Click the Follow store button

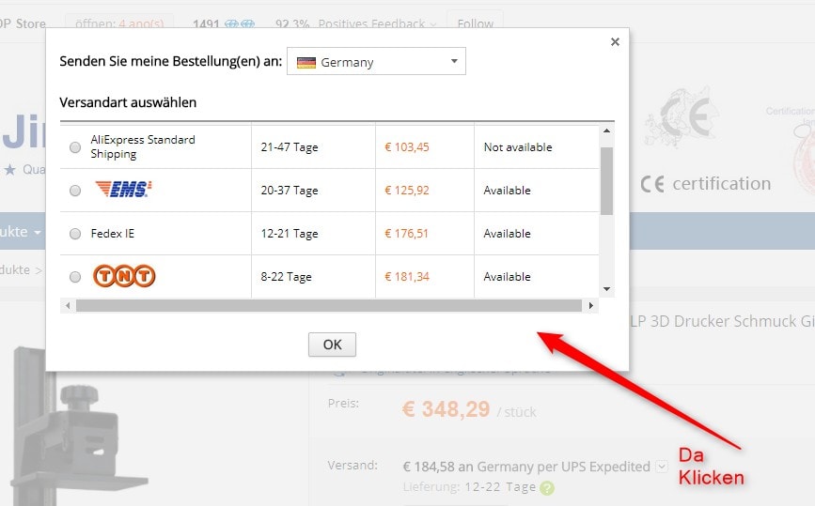coord(474,23)
